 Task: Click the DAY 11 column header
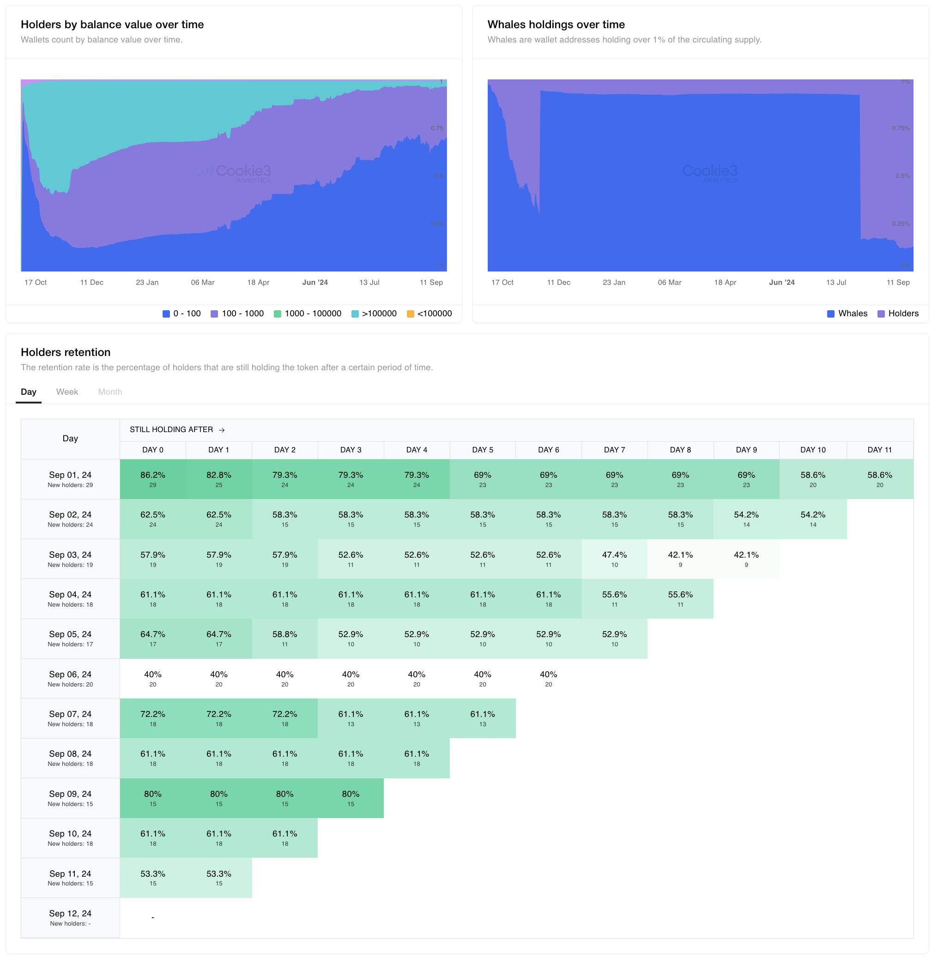[x=879, y=450]
